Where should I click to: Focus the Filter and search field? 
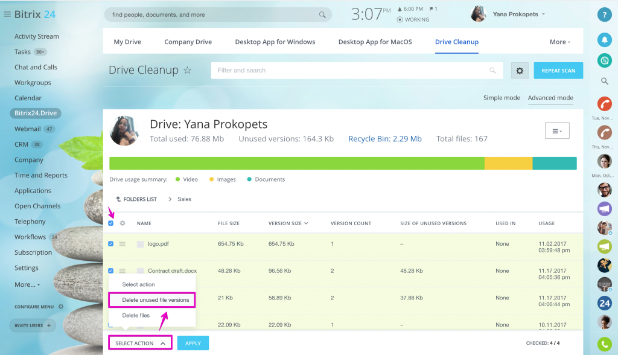pyautogui.click(x=357, y=71)
